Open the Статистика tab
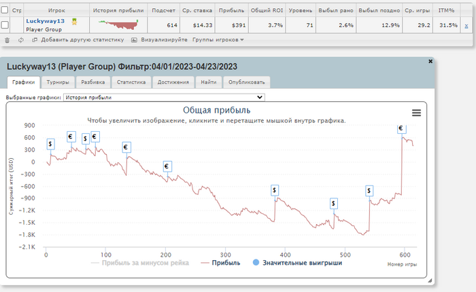476x292 pixels. pyautogui.click(x=131, y=82)
